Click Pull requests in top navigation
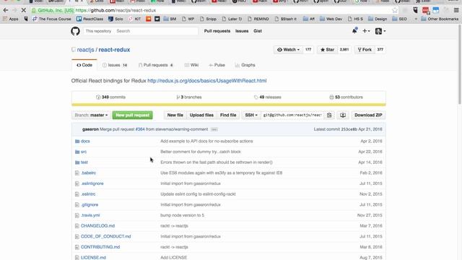This screenshot has height=260, width=462. coord(217,31)
